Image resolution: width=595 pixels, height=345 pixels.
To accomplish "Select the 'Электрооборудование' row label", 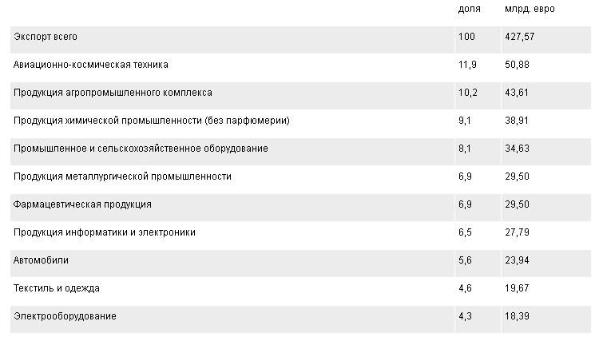I will pyautogui.click(x=65, y=316).
